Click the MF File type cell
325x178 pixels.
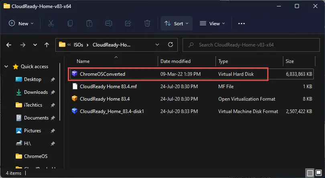pyautogui.click(x=226, y=87)
